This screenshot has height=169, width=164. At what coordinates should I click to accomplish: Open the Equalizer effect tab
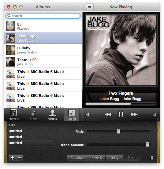pyautogui.click(x=78, y=158)
